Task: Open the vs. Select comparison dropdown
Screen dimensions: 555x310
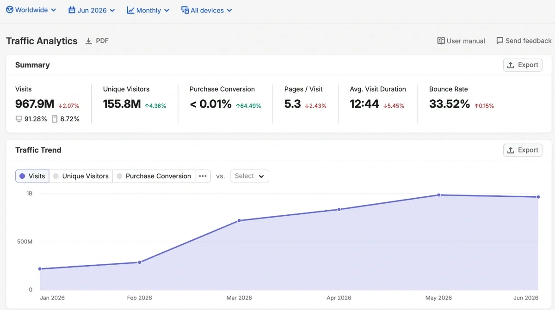Action: pyautogui.click(x=250, y=176)
